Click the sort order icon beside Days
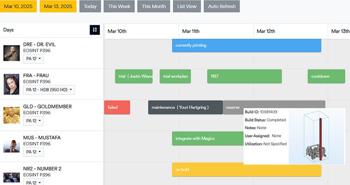The image size is (350, 185). [94, 30]
